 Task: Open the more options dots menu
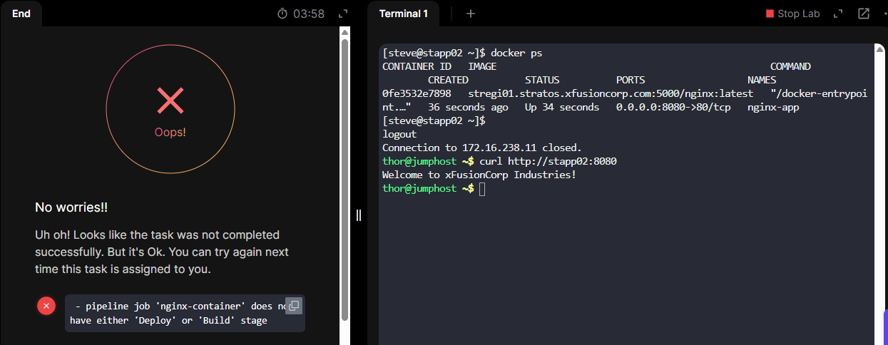click(884, 14)
